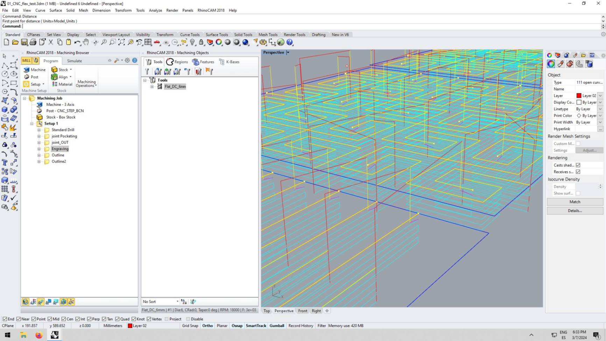Uncheck Receives shadows checkbox
Image resolution: width=606 pixels, height=341 pixels.
point(578,172)
